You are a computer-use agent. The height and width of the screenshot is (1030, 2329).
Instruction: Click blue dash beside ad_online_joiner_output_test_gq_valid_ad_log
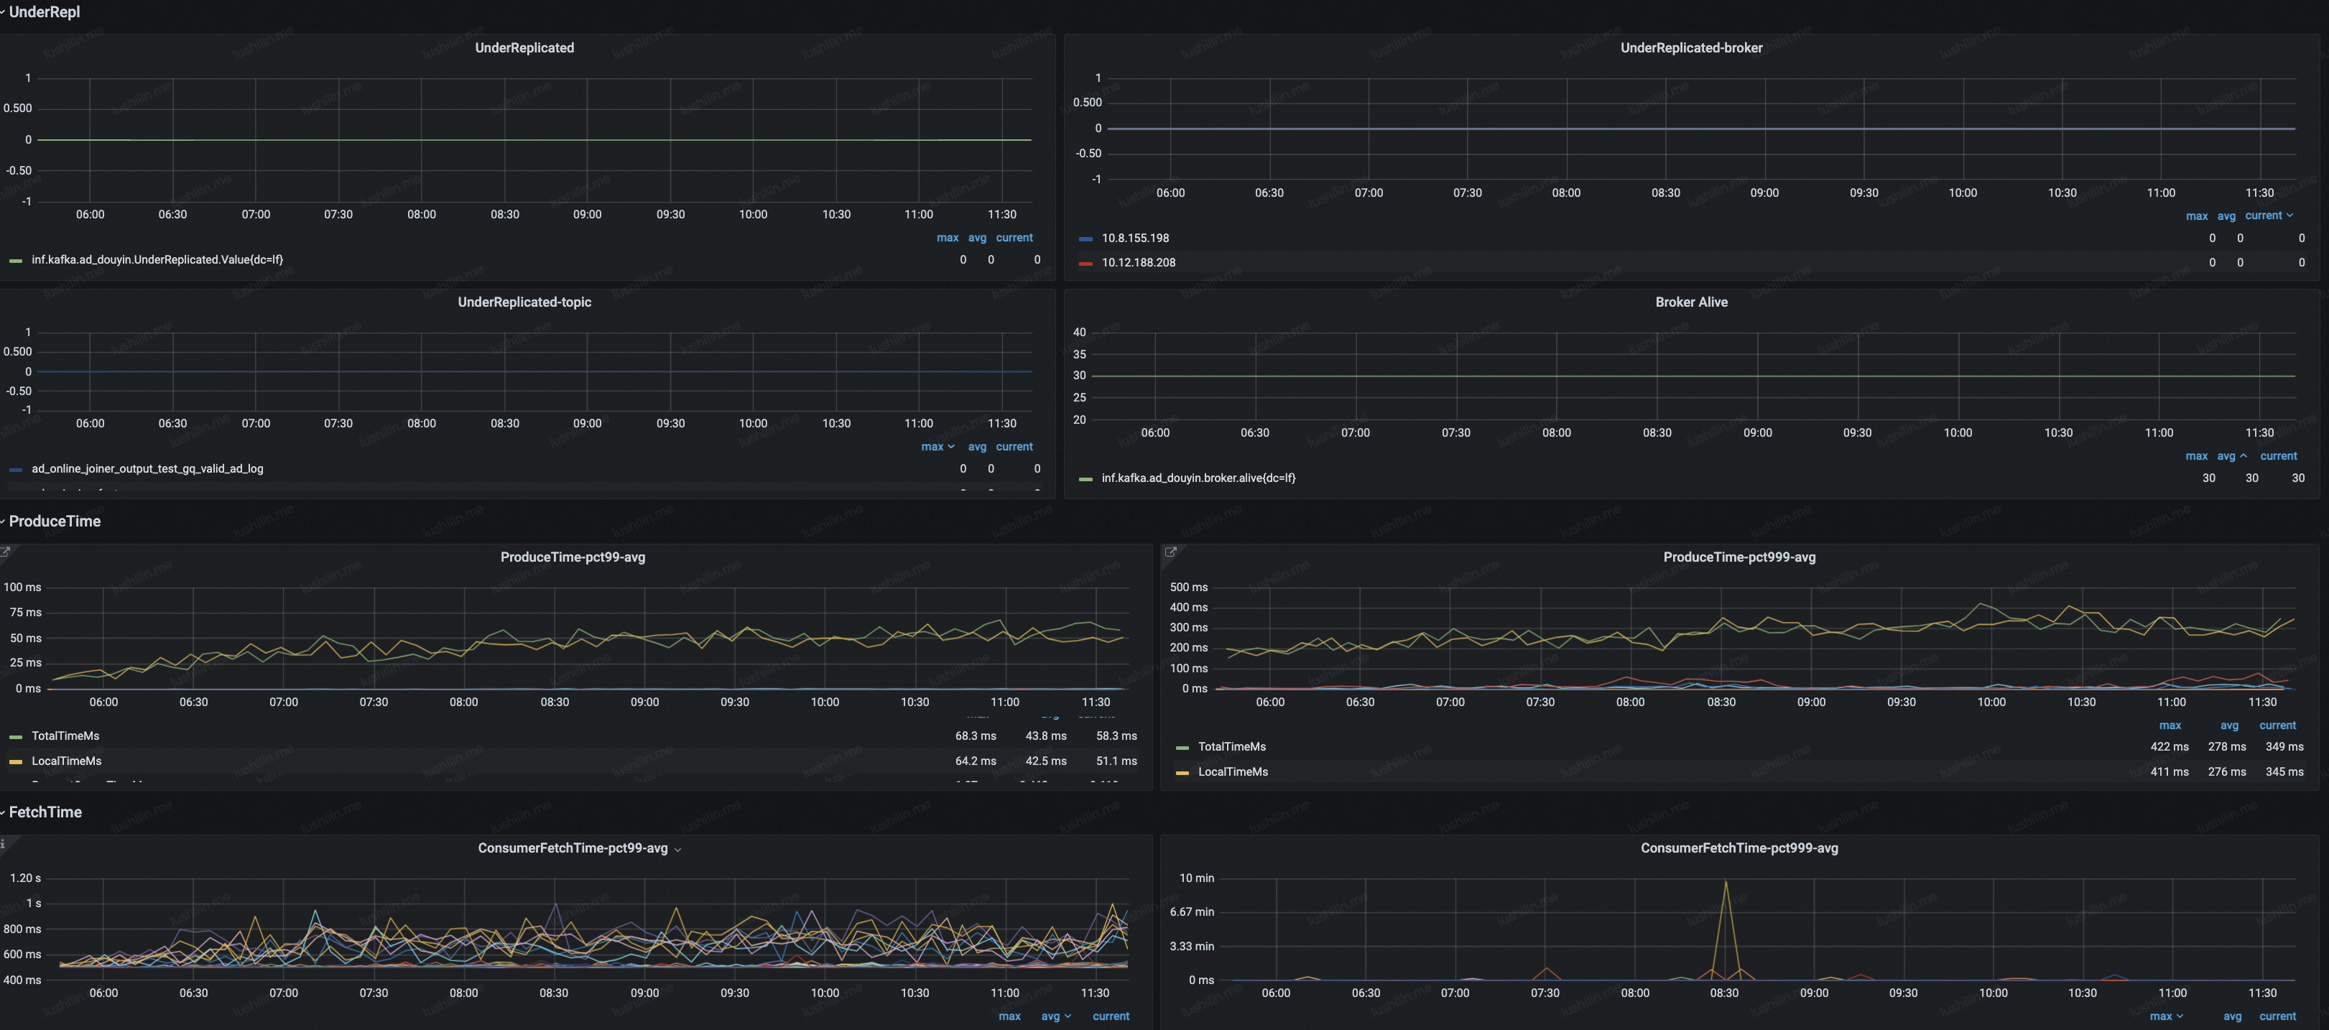point(15,469)
